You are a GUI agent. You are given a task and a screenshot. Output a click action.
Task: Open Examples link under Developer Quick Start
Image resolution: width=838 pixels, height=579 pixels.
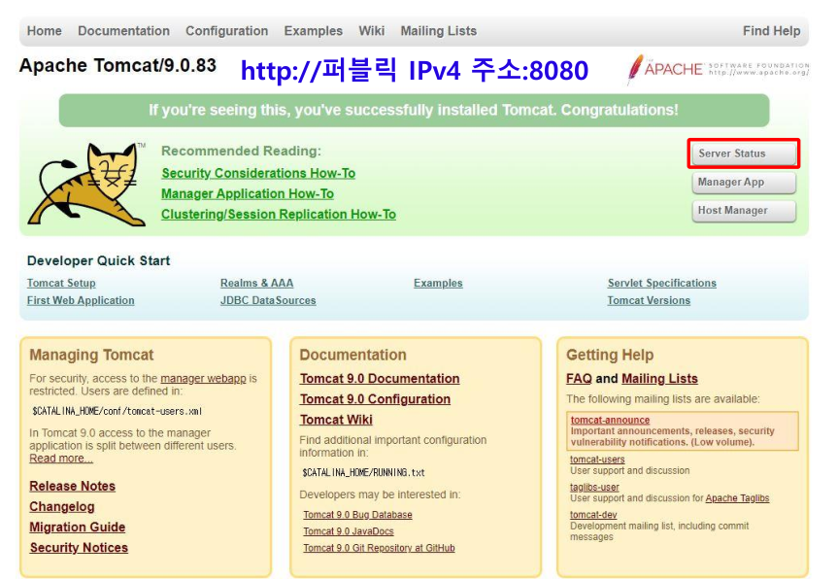438,283
